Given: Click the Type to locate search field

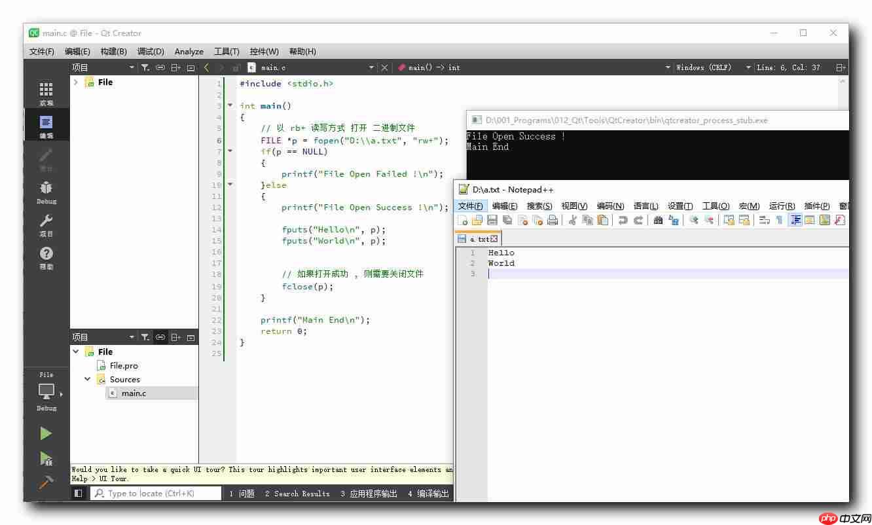Looking at the screenshot, I should [156, 494].
